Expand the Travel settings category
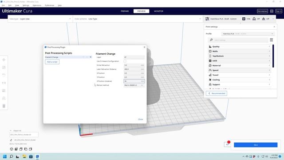Viewport: 284px width, 160px height. (x=240, y=75)
